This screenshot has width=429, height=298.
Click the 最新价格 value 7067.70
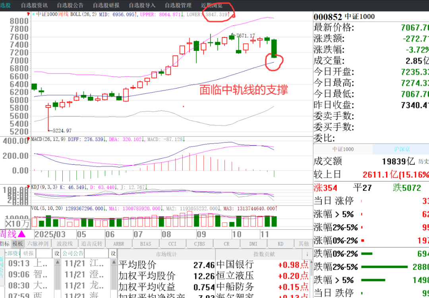pos(415,27)
